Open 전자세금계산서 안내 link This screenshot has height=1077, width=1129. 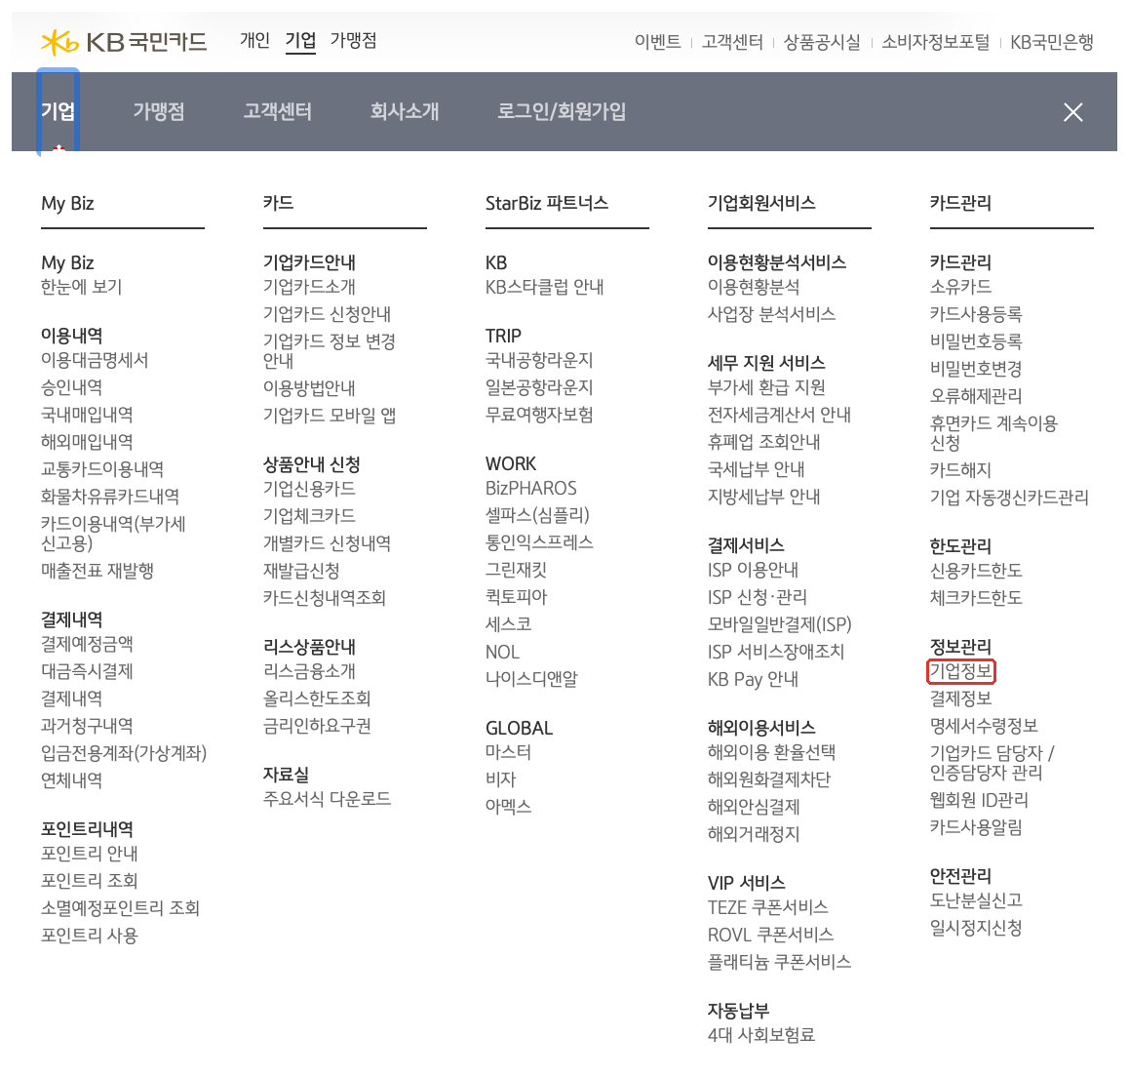tap(780, 415)
